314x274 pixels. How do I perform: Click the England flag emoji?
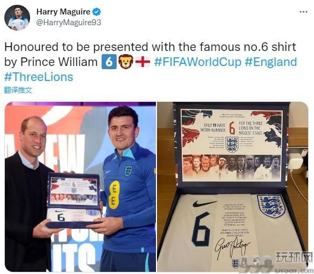coord(142,62)
